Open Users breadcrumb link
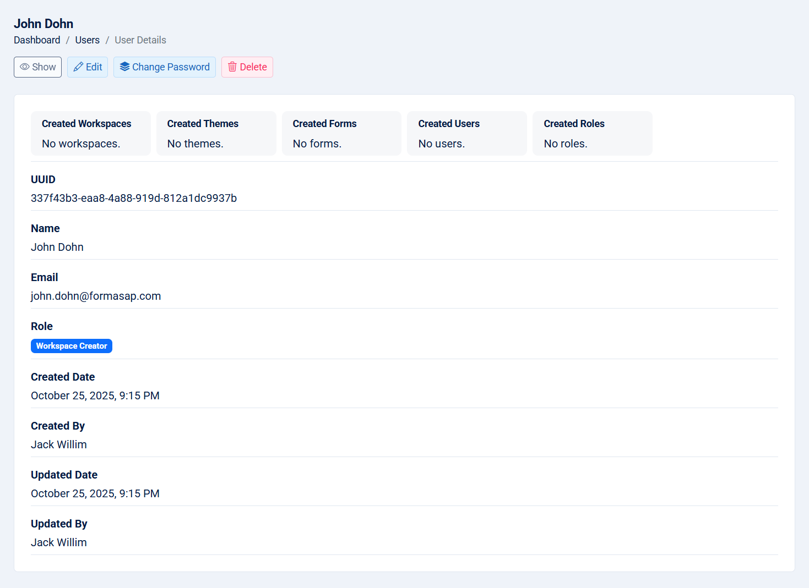Viewport: 809px width, 588px height. [87, 40]
